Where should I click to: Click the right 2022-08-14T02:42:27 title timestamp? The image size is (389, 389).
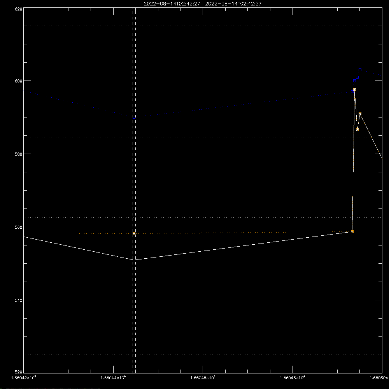pos(233,4)
